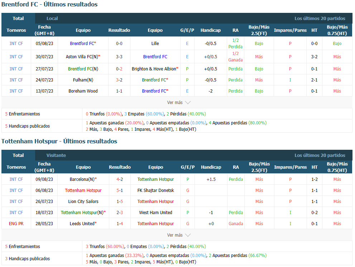Screen dimensions: 355x267
Task: Click West Ham United team name
Action: (x=155, y=213)
